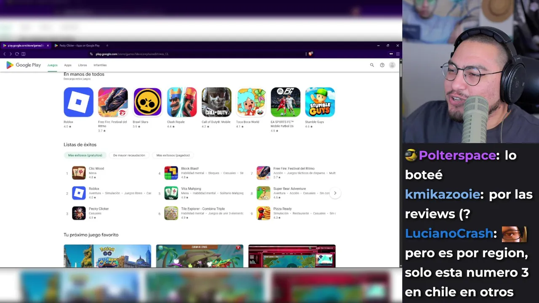Click the Pizza Ready icon in the chart

click(x=263, y=213)
